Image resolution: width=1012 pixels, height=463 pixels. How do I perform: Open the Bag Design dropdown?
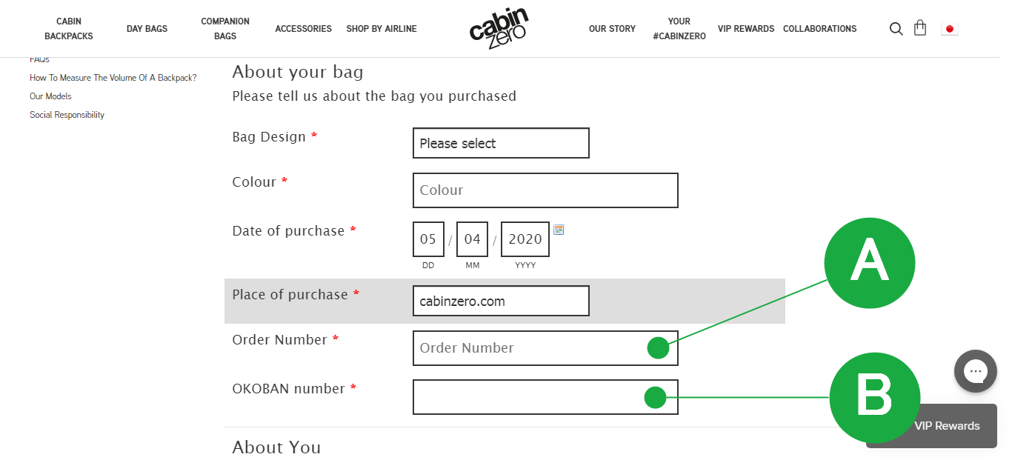[x=501, y=143]
